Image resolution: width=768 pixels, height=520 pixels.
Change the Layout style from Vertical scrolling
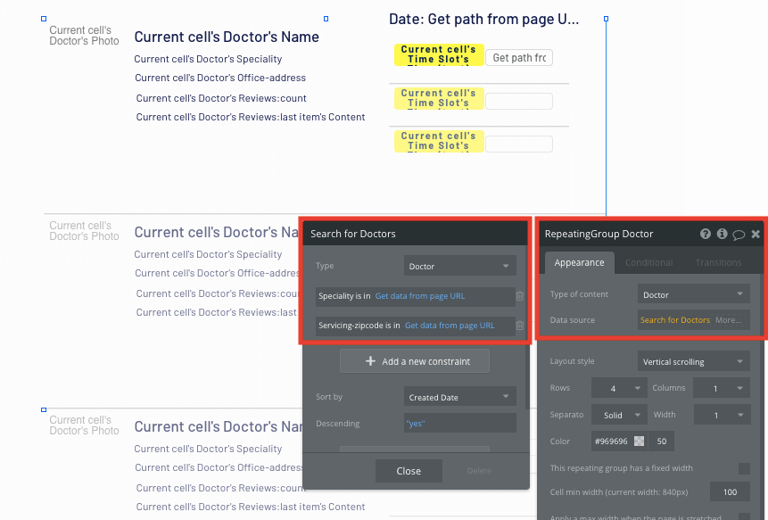pos(693,360)
